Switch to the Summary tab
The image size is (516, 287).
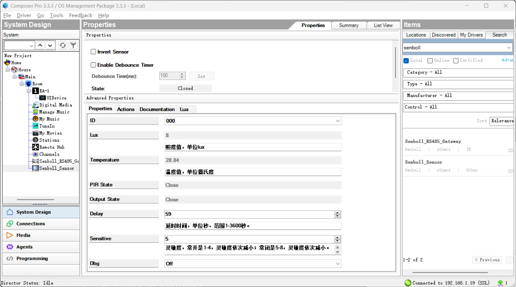(x=349, y=25)
